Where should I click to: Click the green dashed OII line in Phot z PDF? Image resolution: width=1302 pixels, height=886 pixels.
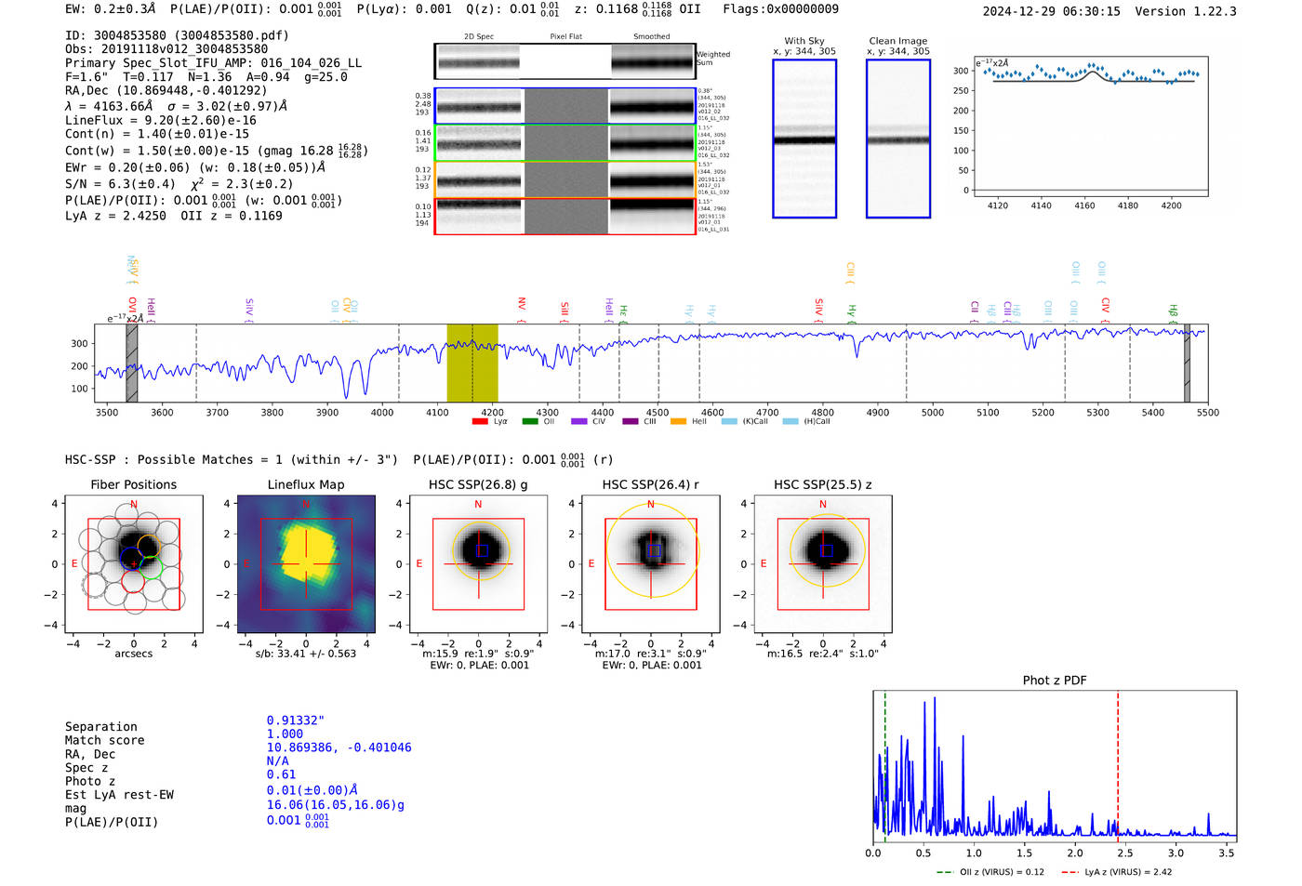884,762
